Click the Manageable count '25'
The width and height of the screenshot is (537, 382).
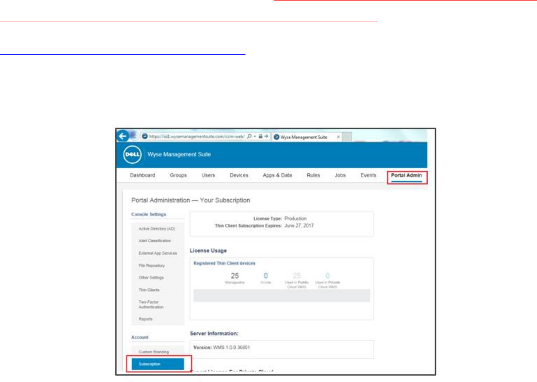tap(235, 276)
